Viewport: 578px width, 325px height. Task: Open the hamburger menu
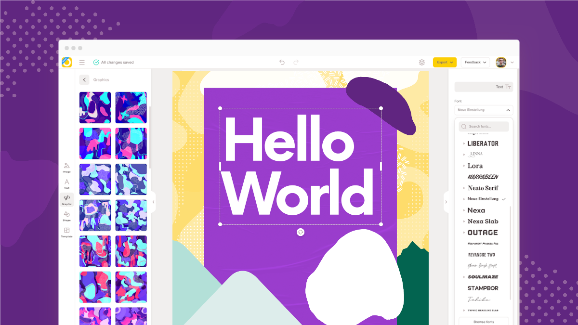(x=82, y=62)
